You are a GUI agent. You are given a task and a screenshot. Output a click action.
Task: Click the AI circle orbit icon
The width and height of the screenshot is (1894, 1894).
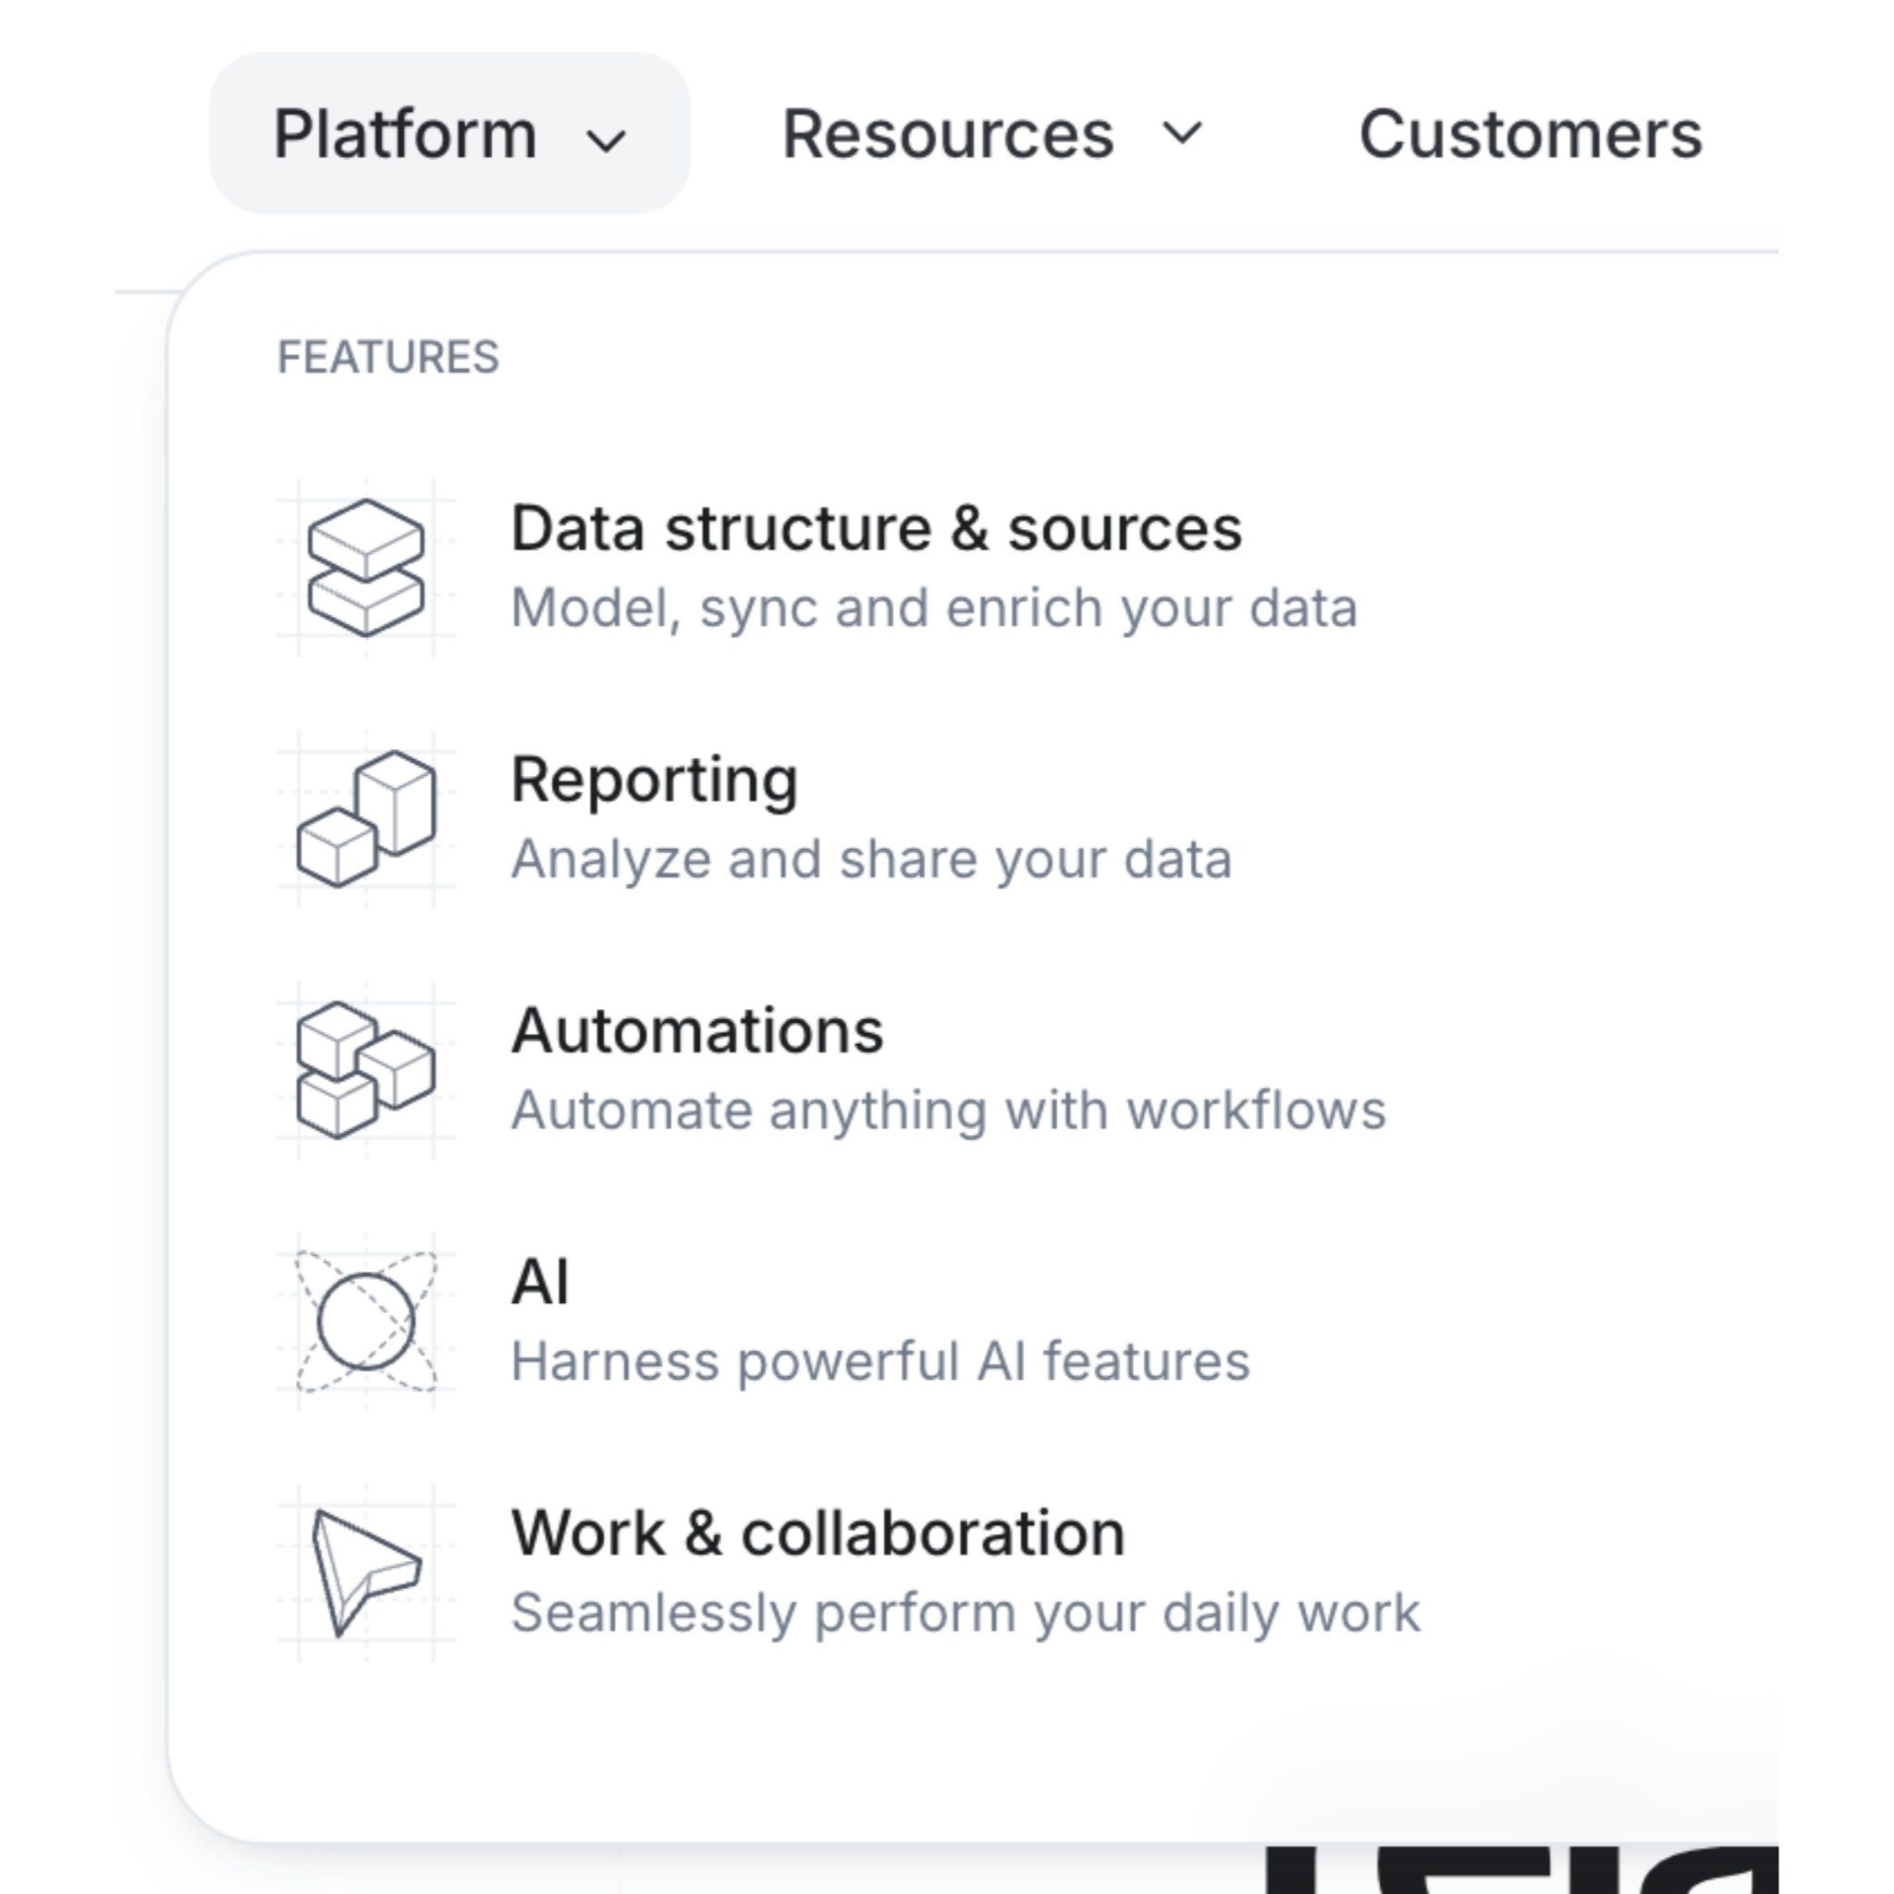[365, 1321]
